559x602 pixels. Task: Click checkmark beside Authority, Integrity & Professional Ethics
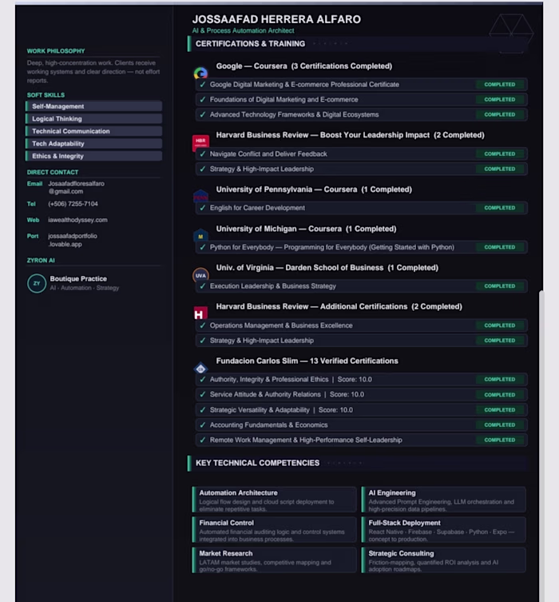click(x=203, y=379)
